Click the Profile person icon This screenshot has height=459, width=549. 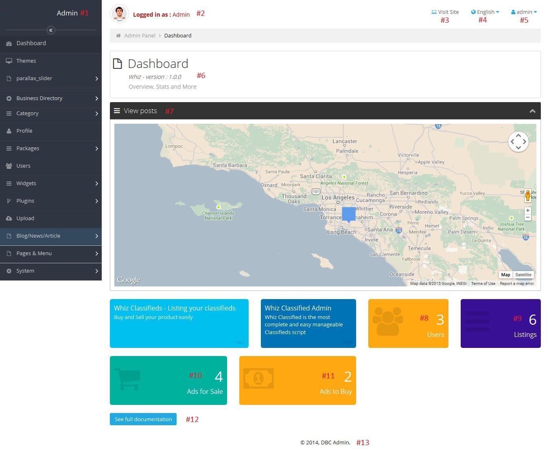[x=9, y=131]
